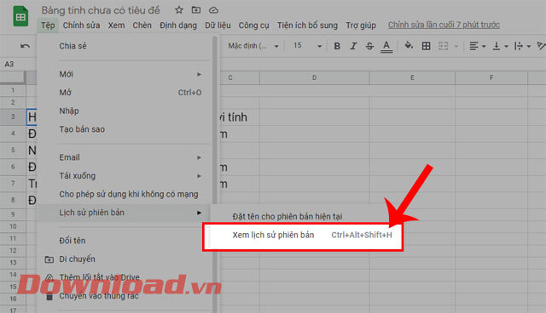Select column E header
546x313 pixels.
pyautogui.click(x=412, y=77)
